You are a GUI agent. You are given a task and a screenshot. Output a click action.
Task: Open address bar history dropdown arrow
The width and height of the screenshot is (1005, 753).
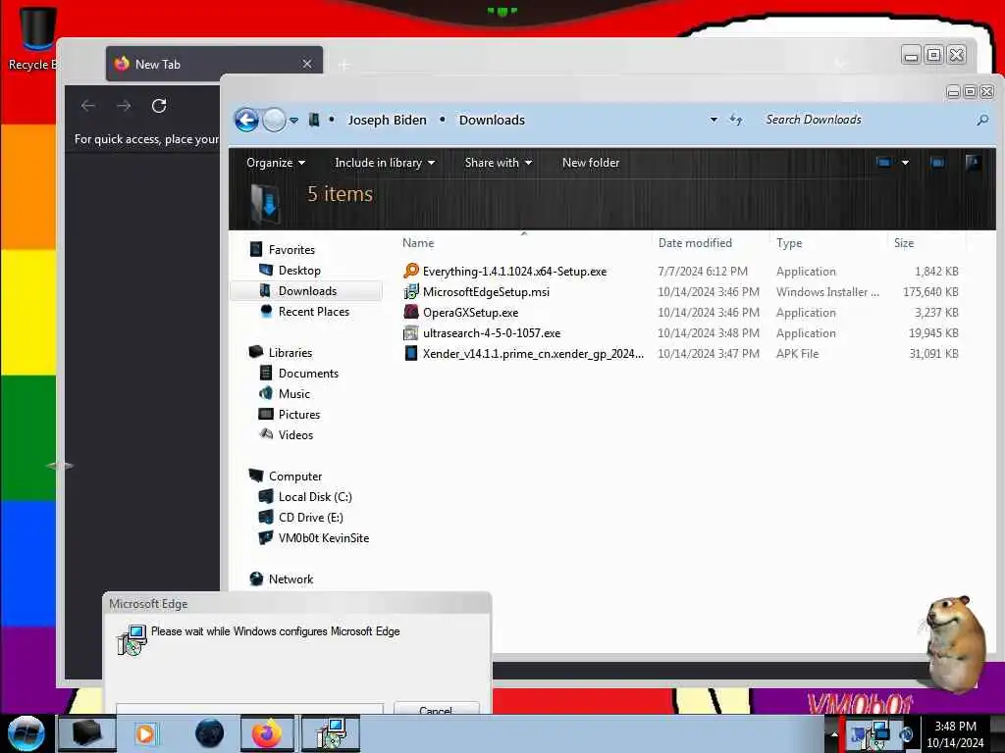point(714,120)
